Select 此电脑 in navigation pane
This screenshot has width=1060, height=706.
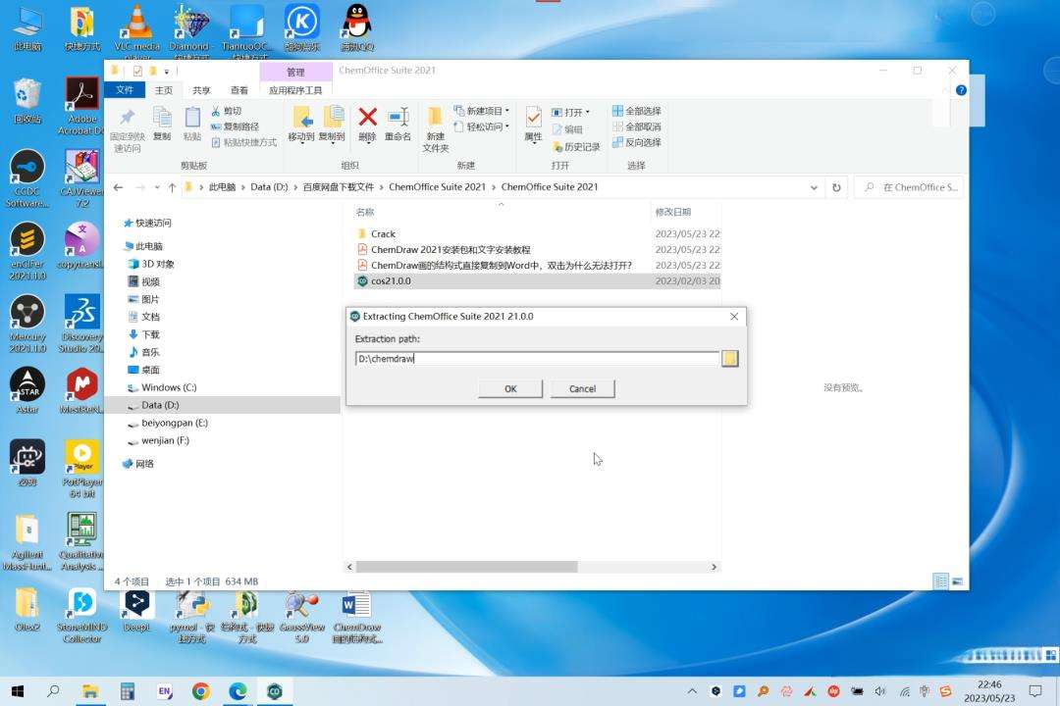click(144, 246)
